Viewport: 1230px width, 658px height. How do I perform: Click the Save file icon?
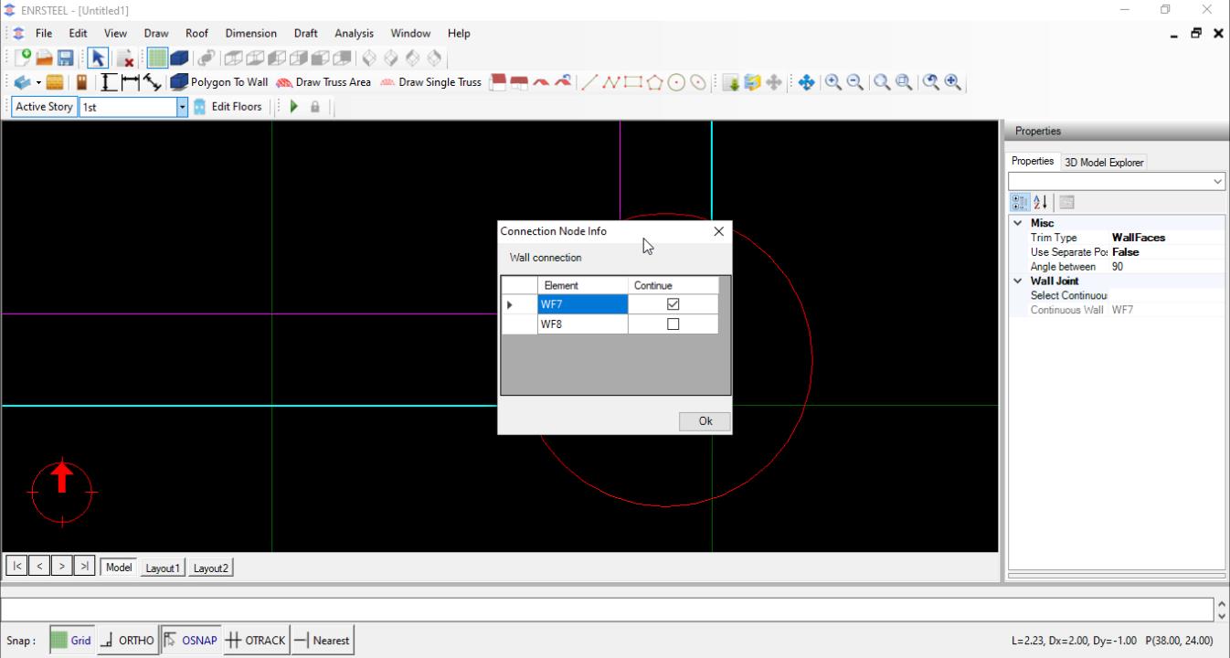65,58
